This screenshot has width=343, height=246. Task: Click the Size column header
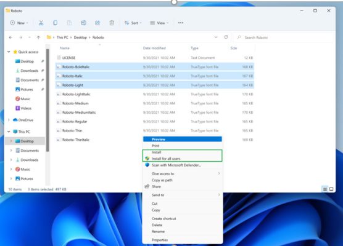(x=233, y=48)
